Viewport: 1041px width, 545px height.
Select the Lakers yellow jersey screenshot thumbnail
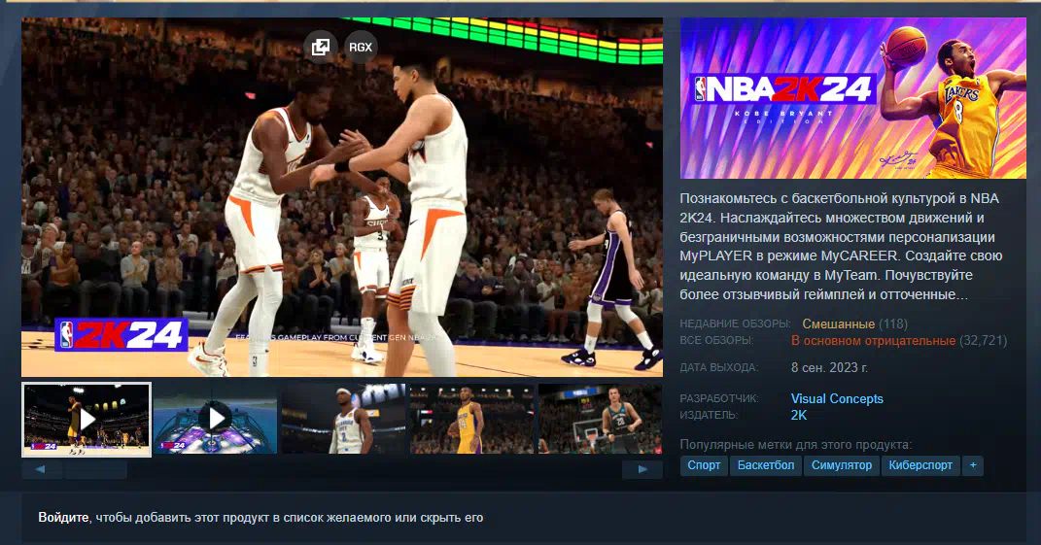pyautogui.click(x=471, y=419)
